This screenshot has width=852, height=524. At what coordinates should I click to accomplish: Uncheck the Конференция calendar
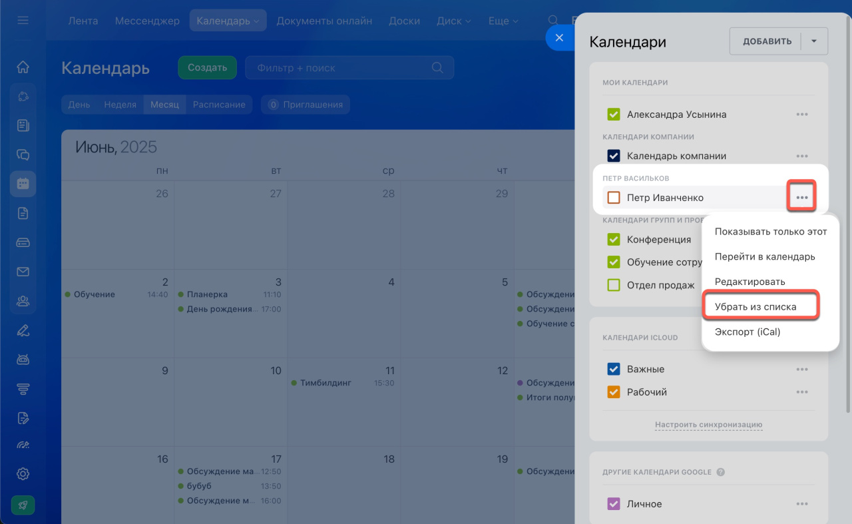point(614,240)
